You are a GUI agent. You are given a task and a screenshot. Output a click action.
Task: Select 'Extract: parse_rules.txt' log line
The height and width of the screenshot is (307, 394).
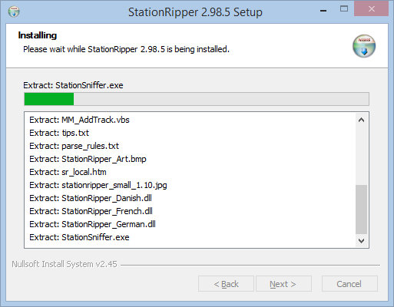tap(74, 146)
